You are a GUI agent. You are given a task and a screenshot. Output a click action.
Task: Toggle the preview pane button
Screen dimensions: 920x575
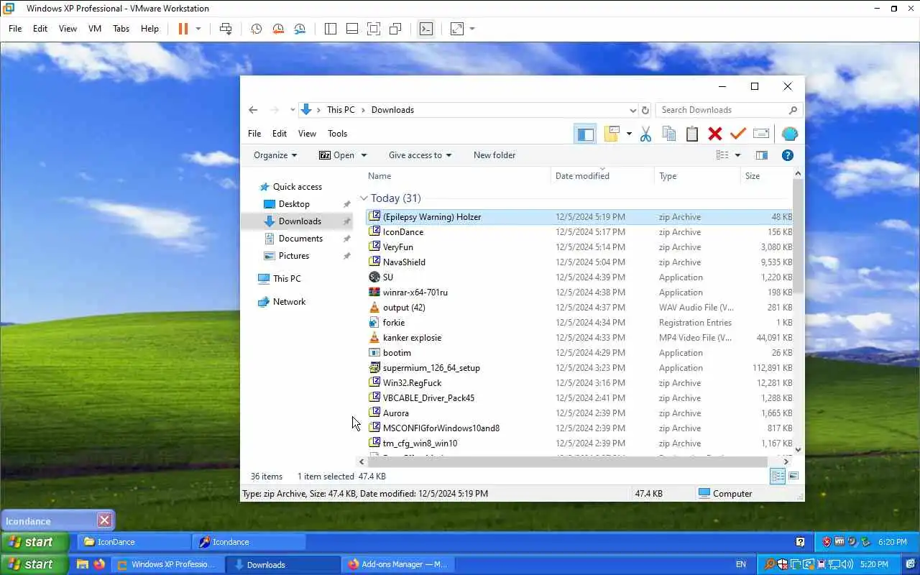pyautogui.click(x=761, y=155)
